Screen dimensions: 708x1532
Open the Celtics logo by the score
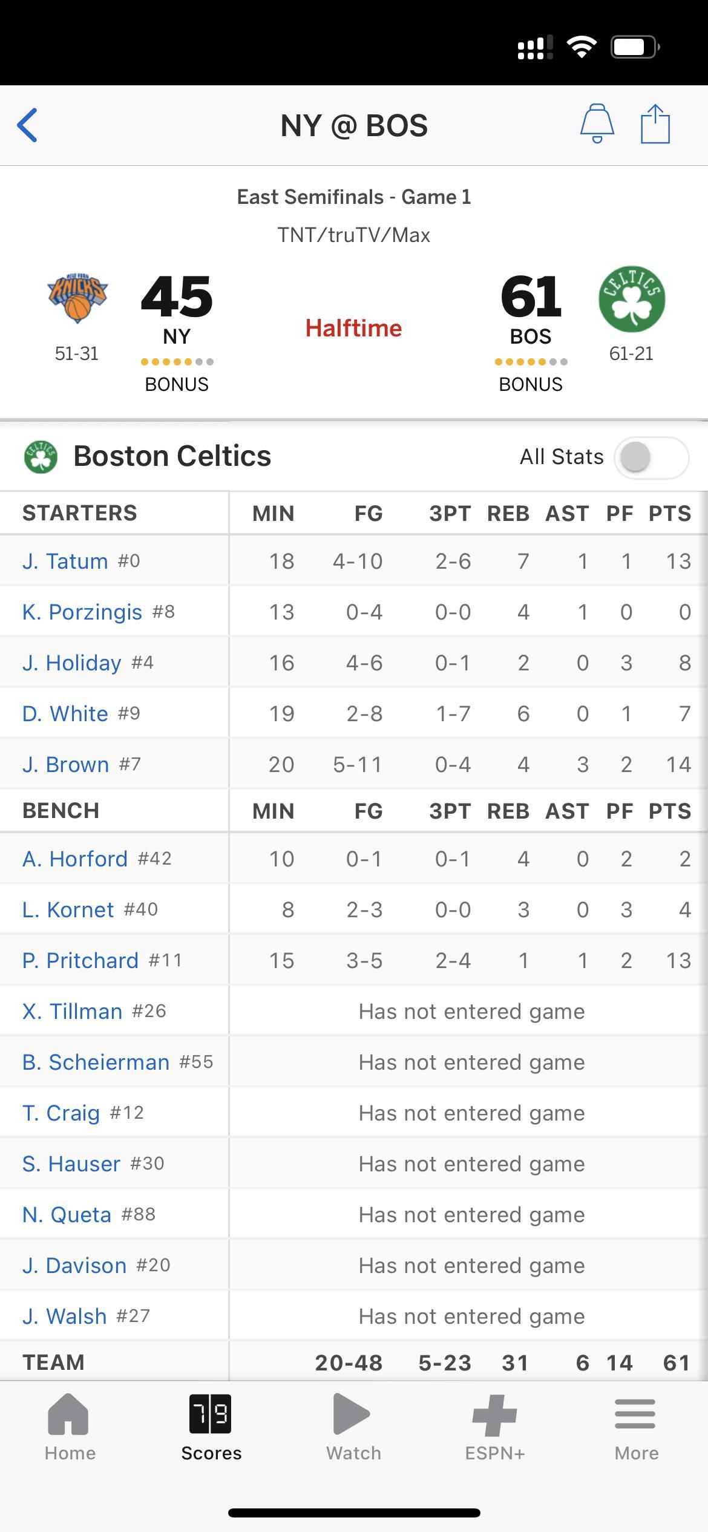coord(632,299)
